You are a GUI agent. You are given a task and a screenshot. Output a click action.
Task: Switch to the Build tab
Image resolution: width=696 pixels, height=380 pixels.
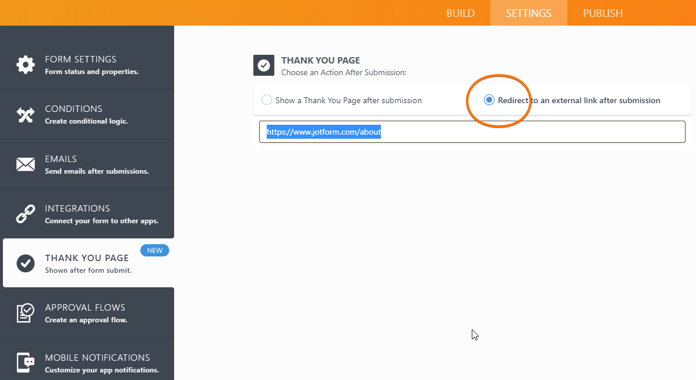point(460,13)
